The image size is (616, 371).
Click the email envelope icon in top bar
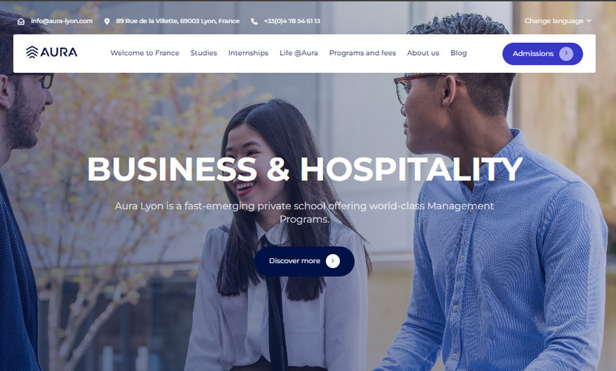point(21,22)
